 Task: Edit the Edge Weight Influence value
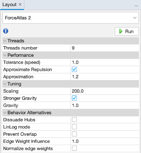105,141
